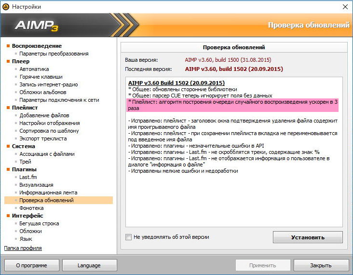Open the Language button
The image size is (353, 275).
(x=89, y=265)
